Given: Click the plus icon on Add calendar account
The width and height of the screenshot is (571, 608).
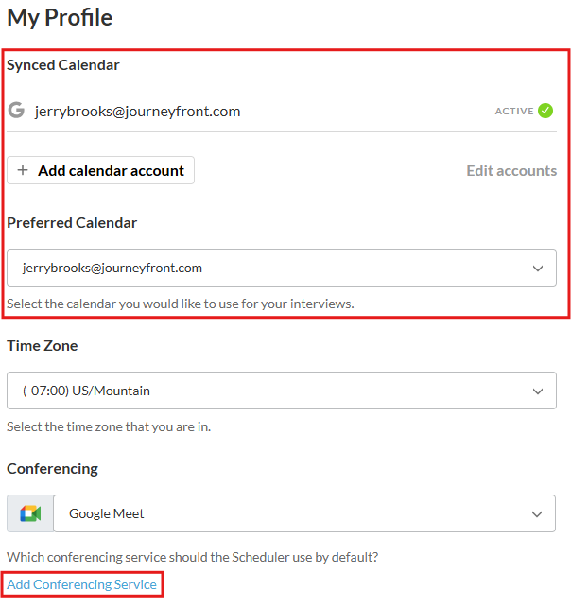Looking at the screenshot, I should [23, 170].
